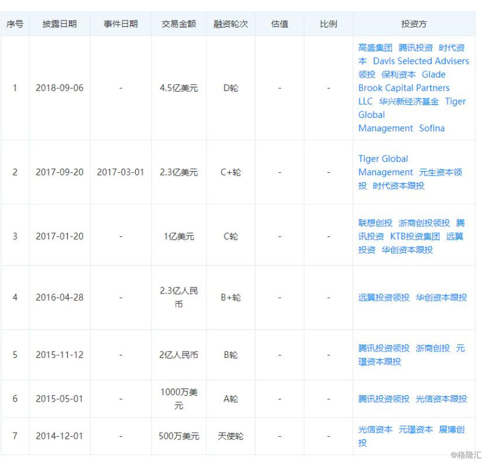
Task: Select the D轮 round cell
Action: [230, 88]
